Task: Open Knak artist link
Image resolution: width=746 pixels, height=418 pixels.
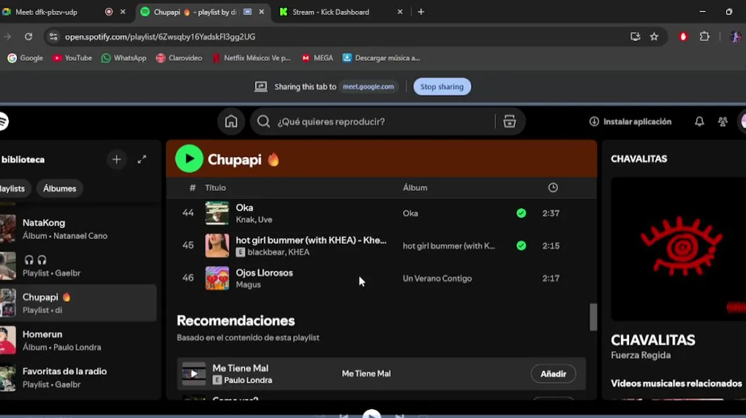Action: coord(245,219)
